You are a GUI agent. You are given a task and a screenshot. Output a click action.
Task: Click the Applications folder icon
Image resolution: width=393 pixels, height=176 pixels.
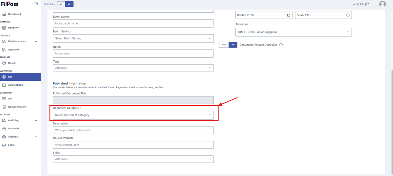[4, 85]
